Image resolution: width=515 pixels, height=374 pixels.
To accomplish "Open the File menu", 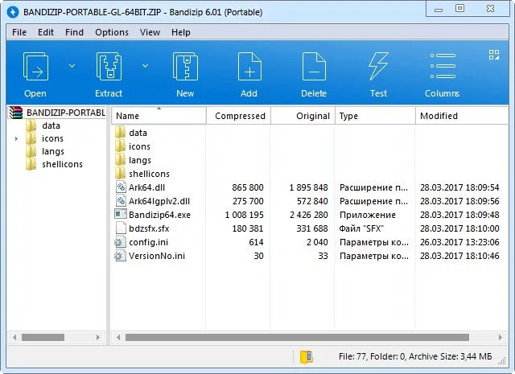I will tap(19, 32).
